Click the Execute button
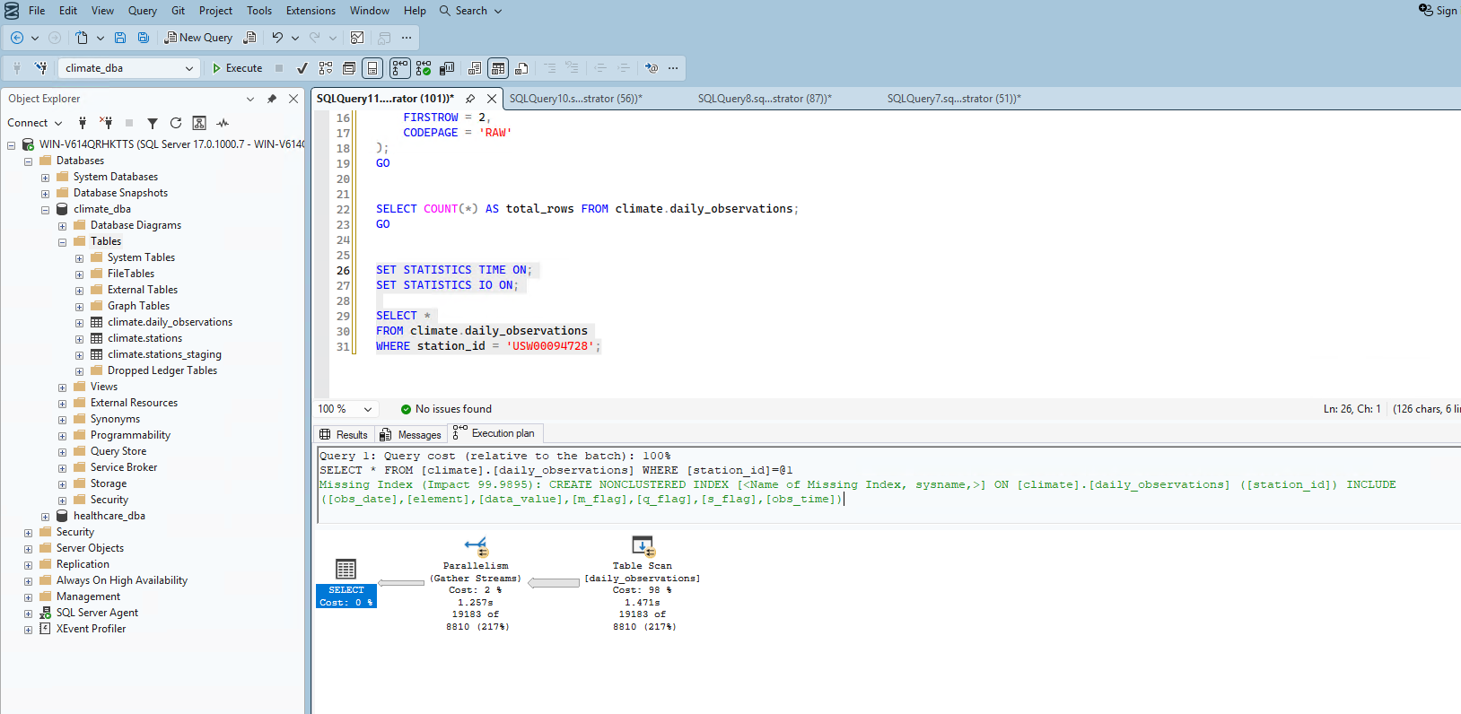This screenshot has width=1461, height=714. [237, 68]
